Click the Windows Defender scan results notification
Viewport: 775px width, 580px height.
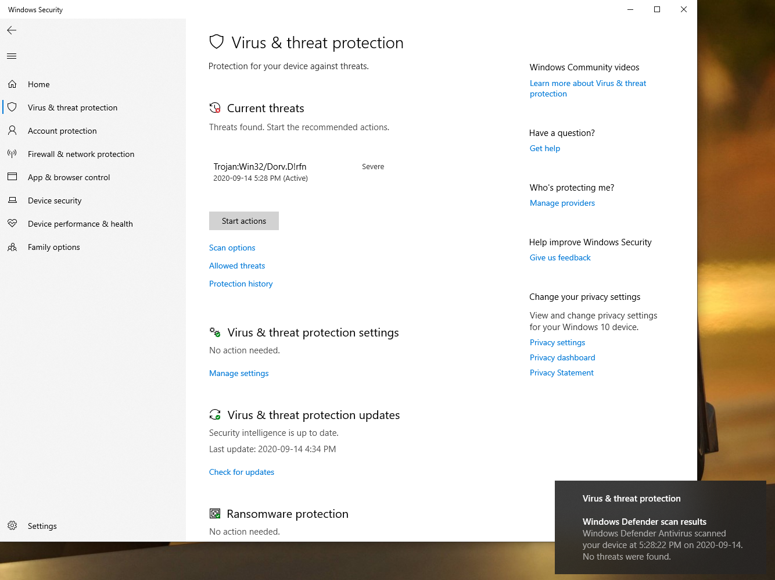(661, 527)
